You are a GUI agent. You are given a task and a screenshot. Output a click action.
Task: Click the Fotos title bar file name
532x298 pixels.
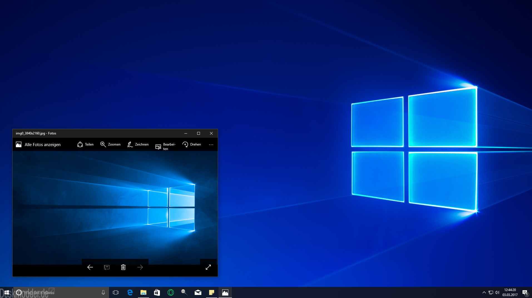click(36, 133)
